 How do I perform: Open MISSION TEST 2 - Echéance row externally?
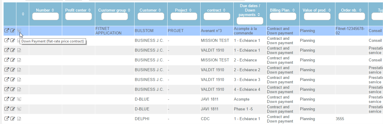(x=7, y=60)
